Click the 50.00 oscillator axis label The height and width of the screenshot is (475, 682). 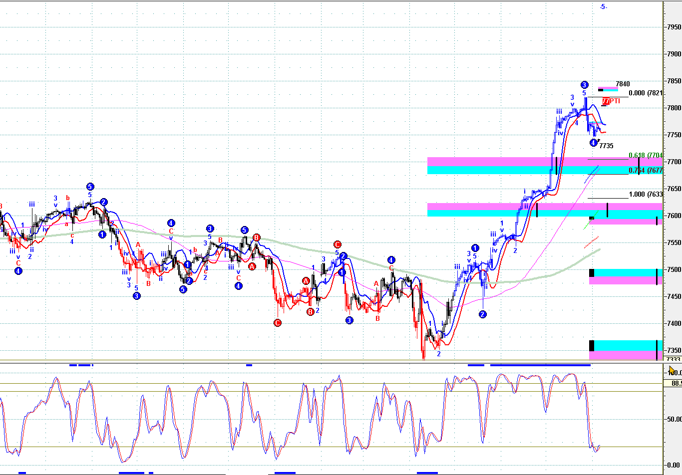pyautogui.click(x=674, y=419)
